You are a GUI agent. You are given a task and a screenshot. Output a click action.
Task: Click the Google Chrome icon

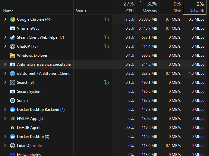coord(13,19)
